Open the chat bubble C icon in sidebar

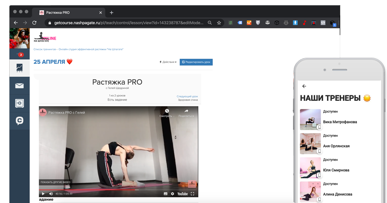point(20,120)
